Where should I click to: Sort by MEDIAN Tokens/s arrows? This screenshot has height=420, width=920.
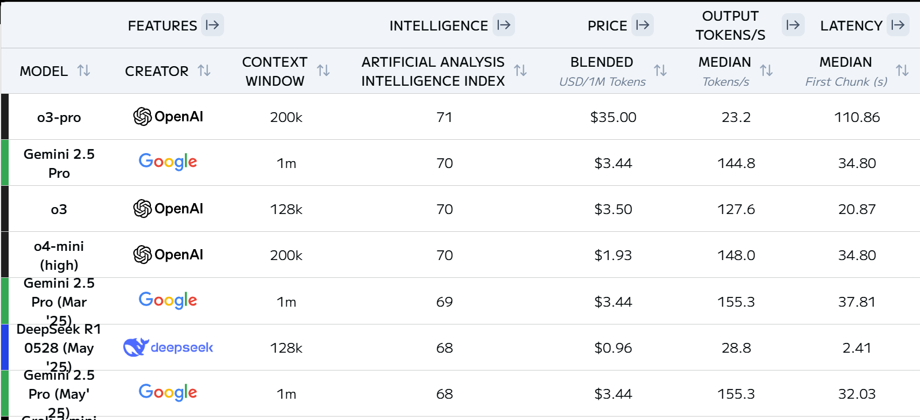pos(767,71)
